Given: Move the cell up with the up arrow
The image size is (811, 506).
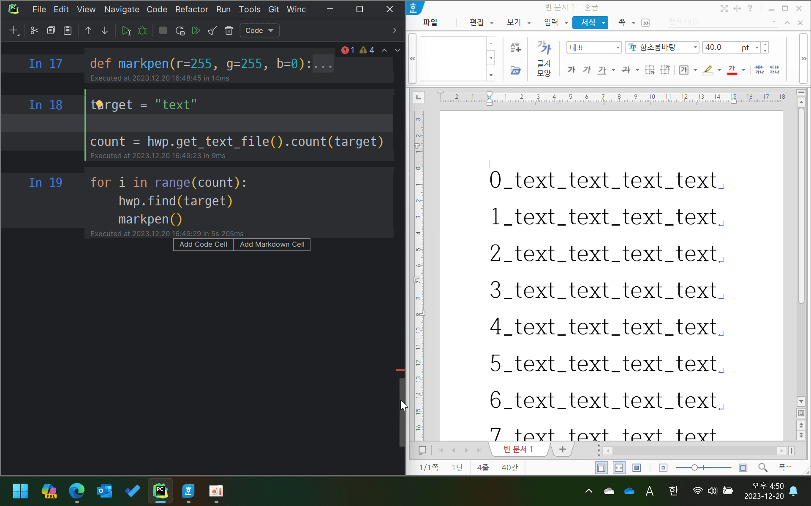Looking at the screenshot, I should 88,30.
